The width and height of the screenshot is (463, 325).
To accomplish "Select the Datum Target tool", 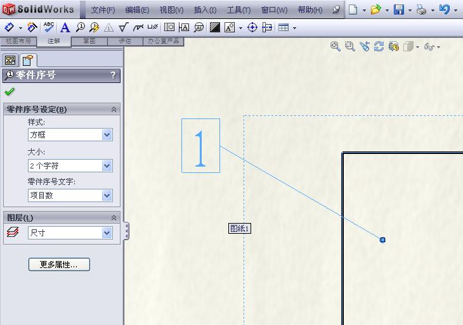I will click(199, 27).
